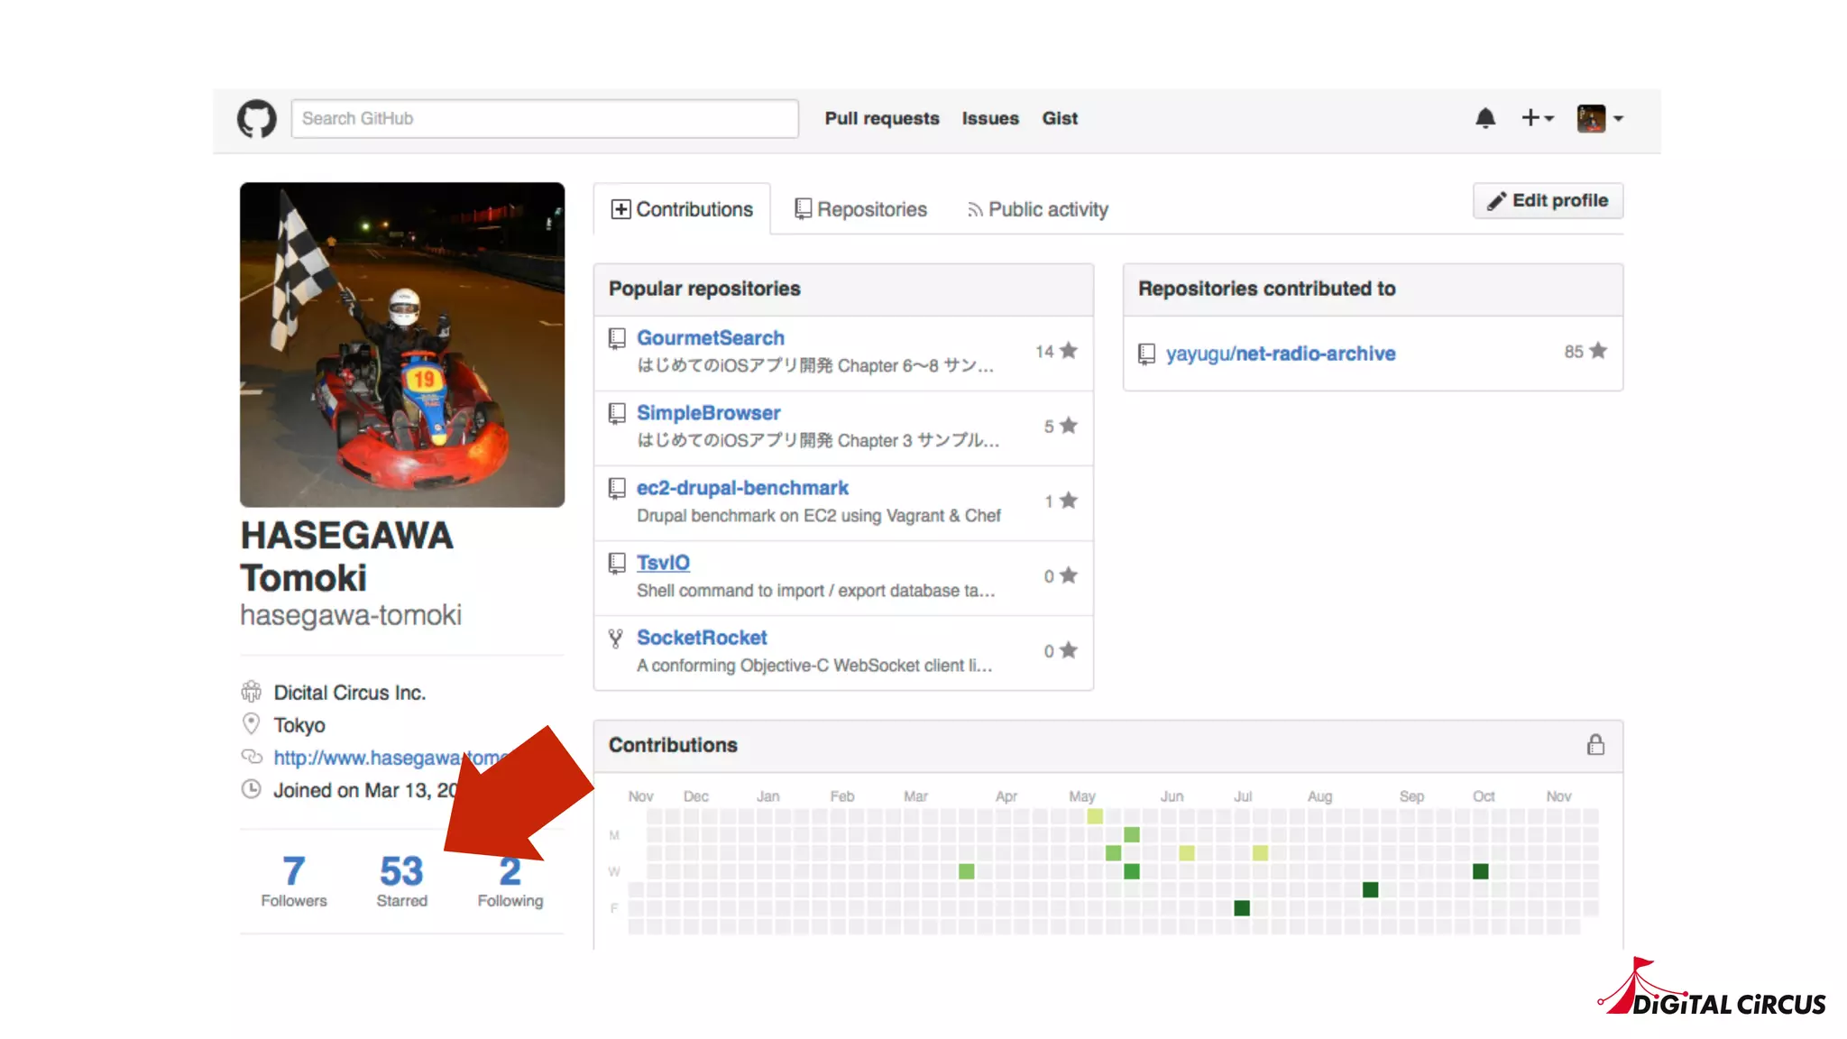This screenshot has height=1039, width=1847.
Task: Click the star icon beside GourmetSearch
Action: 1069,351
